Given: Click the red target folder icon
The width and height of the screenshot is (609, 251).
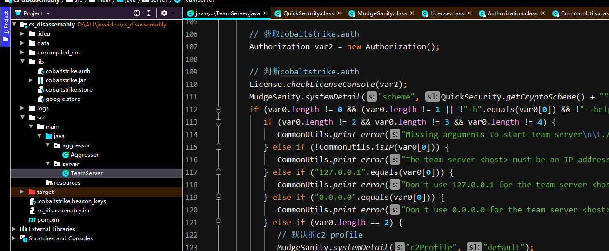Looking at the screenshot, I should pyautogui.click(x=32, y=192).
